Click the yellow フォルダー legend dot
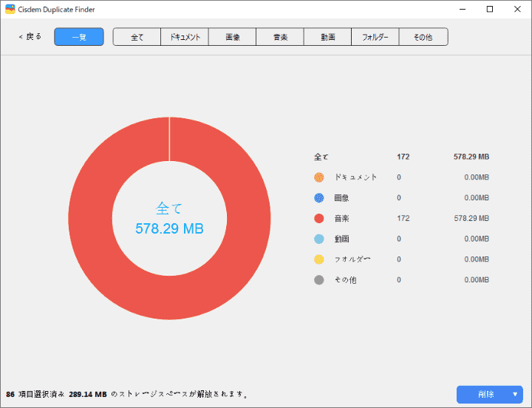The image size is (532, 408). [x=319, y=259]
